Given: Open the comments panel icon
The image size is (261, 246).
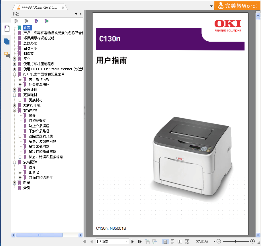Looking at the screenshot, I should [x=7, y=55].
